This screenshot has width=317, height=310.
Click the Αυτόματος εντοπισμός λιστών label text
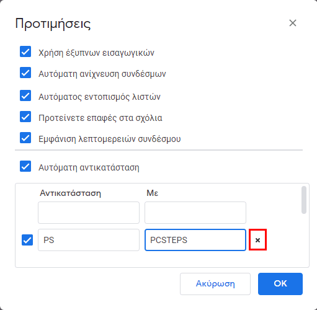pyautogui.click(x=99, y=97)
